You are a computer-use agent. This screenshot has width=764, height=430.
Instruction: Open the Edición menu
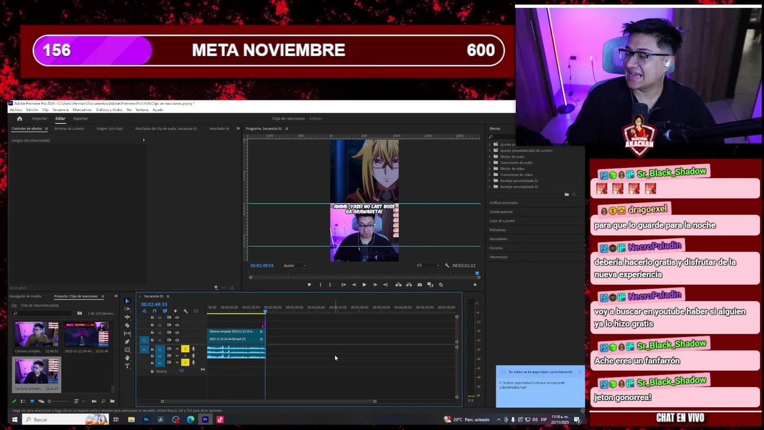click(x=32, y=110)
